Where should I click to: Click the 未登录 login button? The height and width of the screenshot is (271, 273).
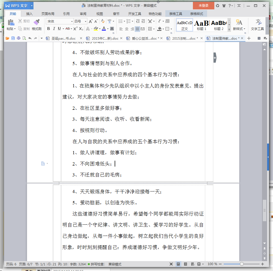204,6
